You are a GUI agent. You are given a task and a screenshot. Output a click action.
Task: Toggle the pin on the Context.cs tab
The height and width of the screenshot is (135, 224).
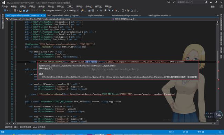(x=41, y=15)
